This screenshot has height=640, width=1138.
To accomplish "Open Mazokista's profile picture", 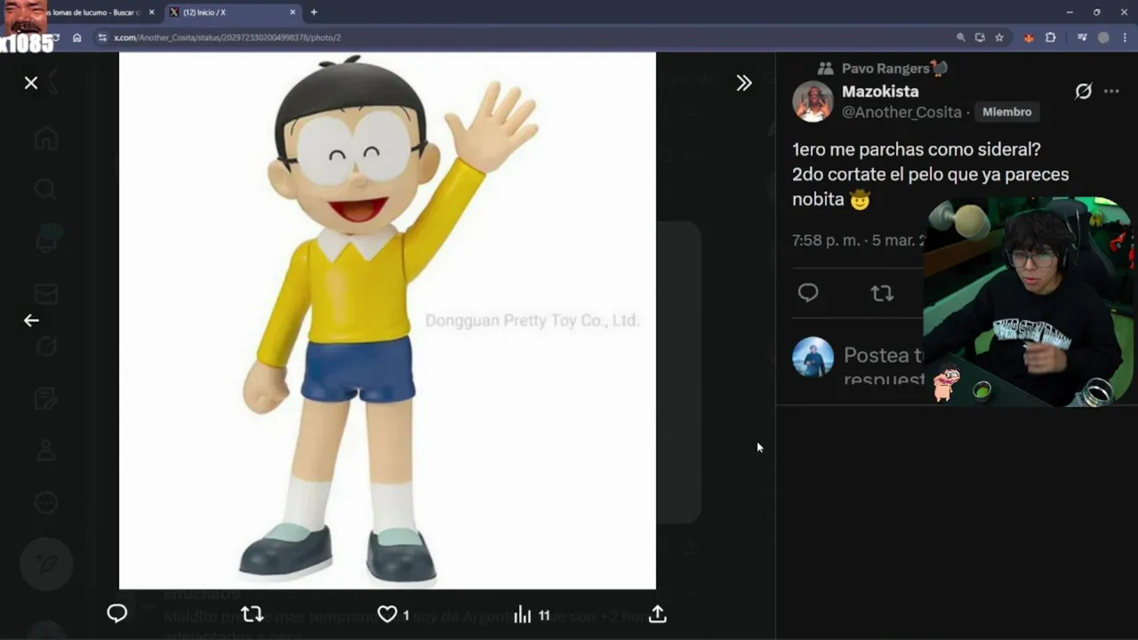I will click(x=813, y=101).
